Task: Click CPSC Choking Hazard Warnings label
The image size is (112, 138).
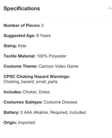Action: click(x=37, y=76)
